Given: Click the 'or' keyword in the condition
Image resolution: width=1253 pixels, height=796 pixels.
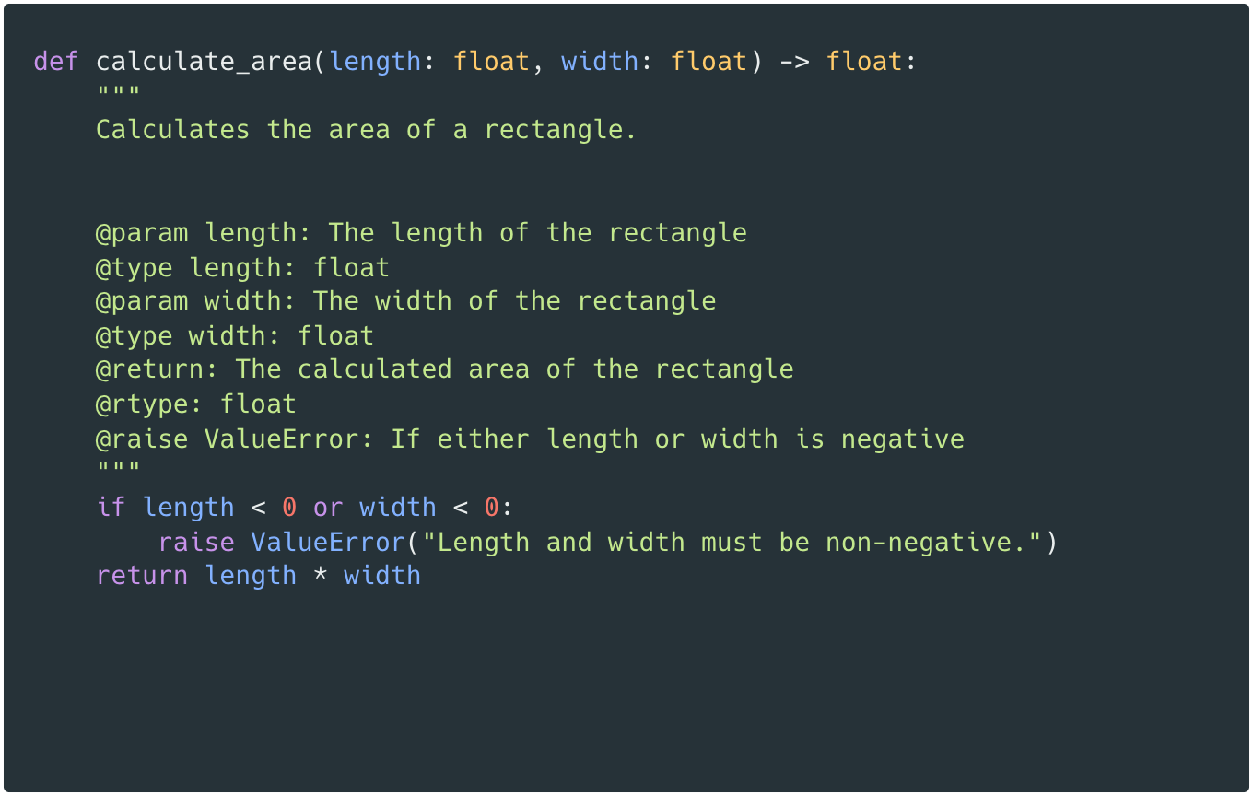Looking at the screenshot, I should click(328, 508).
